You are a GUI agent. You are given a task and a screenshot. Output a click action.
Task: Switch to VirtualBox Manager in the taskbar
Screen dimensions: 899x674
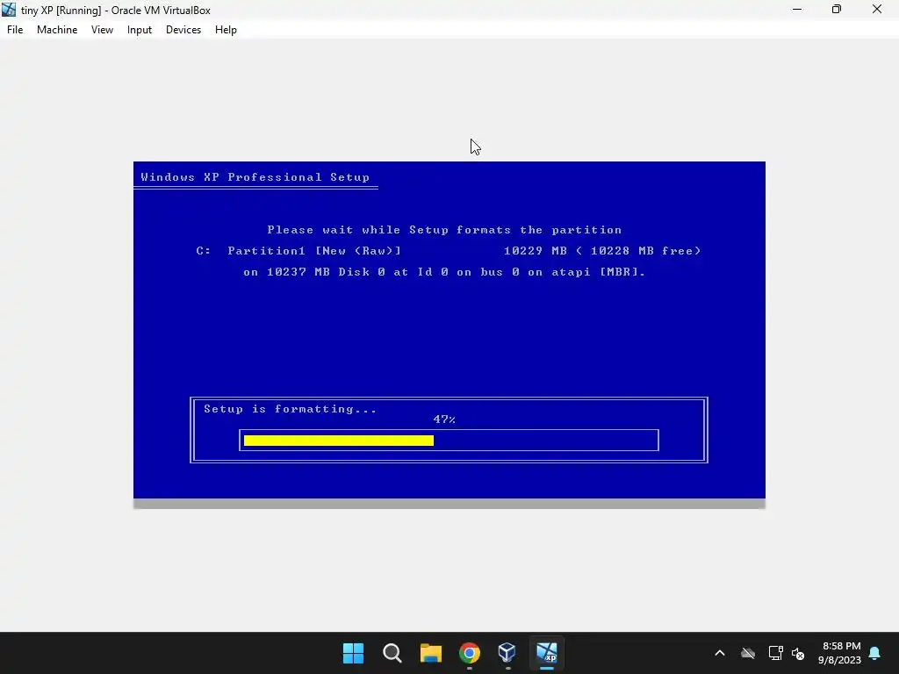click(x=507, y=653)
